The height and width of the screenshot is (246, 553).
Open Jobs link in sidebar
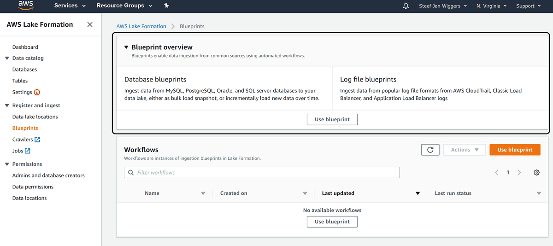coord(18,151)
